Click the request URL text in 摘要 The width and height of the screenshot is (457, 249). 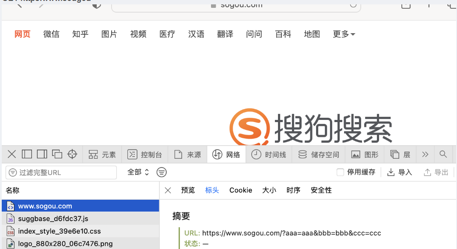click(x=292, y=233)
